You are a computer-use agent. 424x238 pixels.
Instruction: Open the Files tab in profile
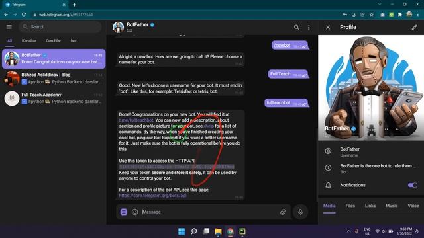click(350, 206)
